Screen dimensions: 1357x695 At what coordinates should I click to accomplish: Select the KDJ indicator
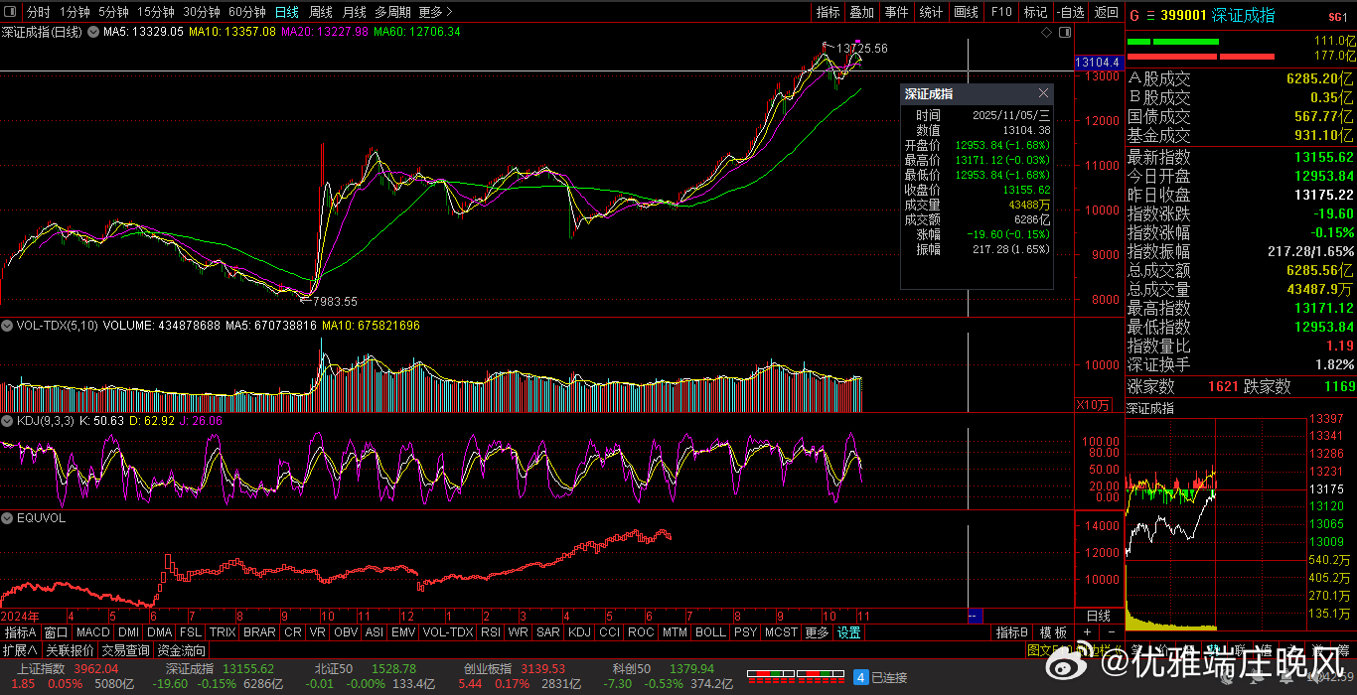coord(579,632)
